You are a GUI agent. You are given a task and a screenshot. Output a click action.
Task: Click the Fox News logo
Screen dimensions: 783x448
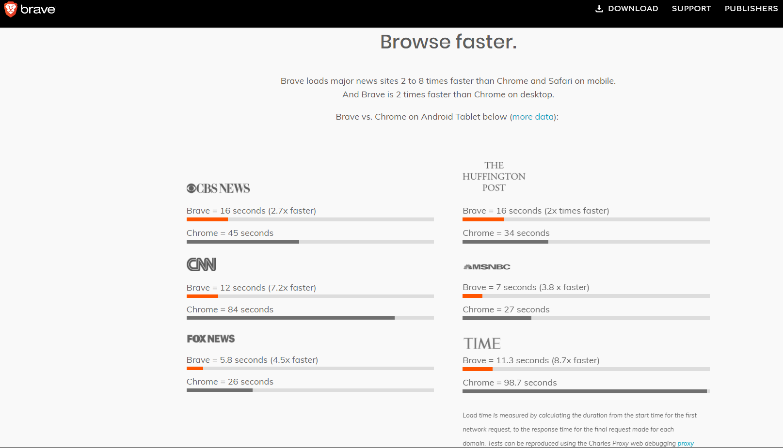point(211,339)
